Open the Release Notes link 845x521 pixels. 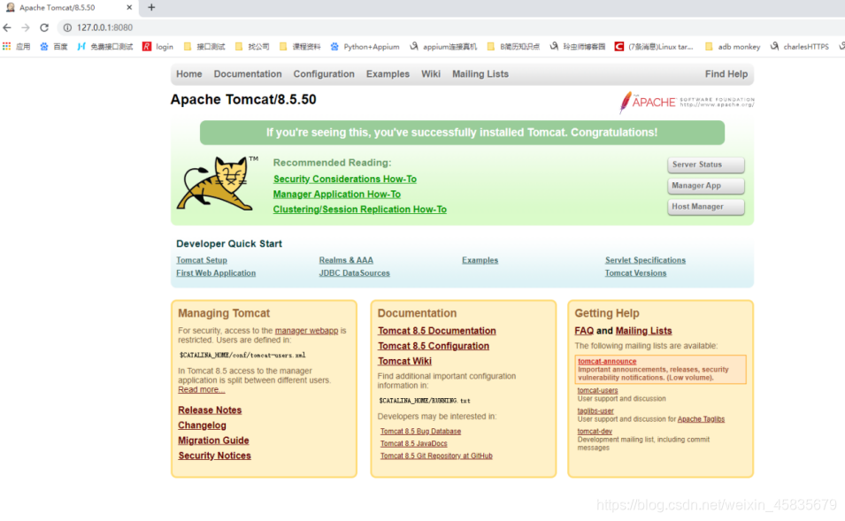[x=210, y=410]
